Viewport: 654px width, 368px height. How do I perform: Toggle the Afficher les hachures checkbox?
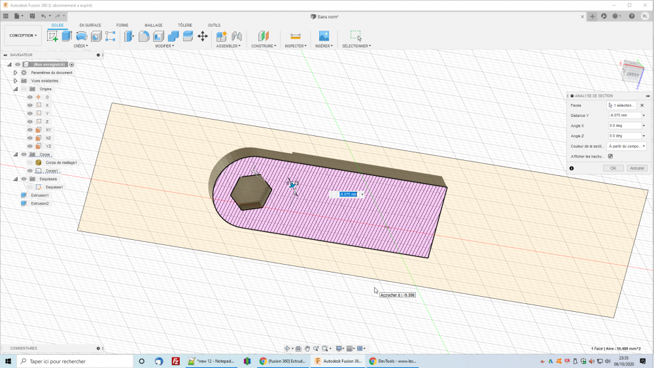pos(610,156)
